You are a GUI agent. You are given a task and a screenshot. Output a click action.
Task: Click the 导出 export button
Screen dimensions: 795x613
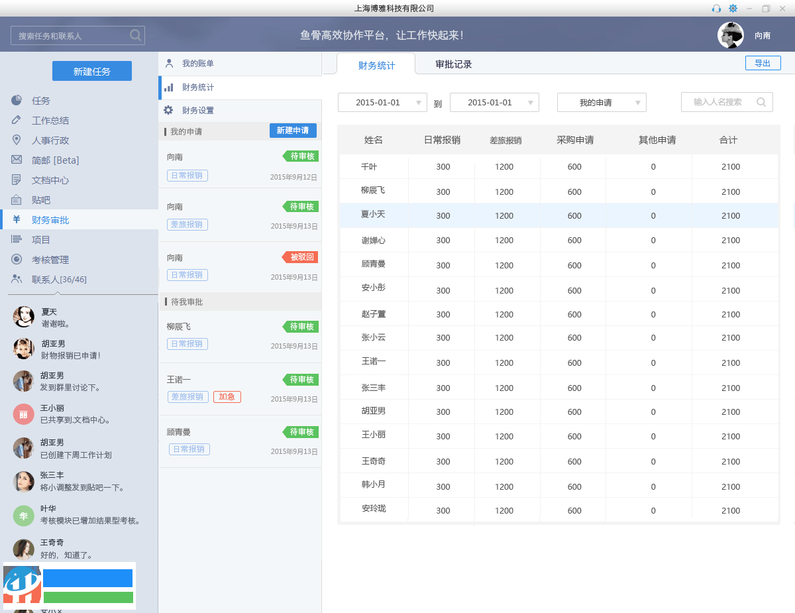tap(763, 62)
